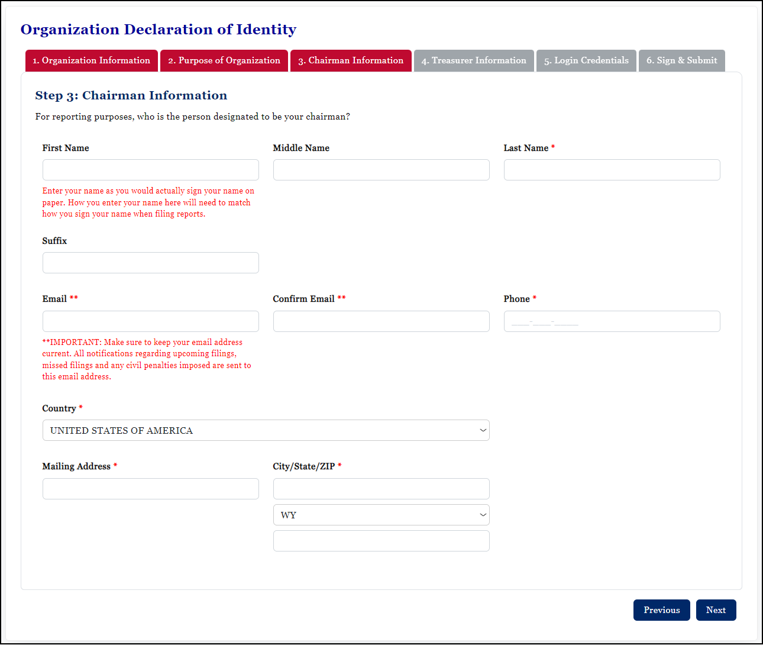
Task: Open the Purpose of Organization tab
Action: coord(224,60)
